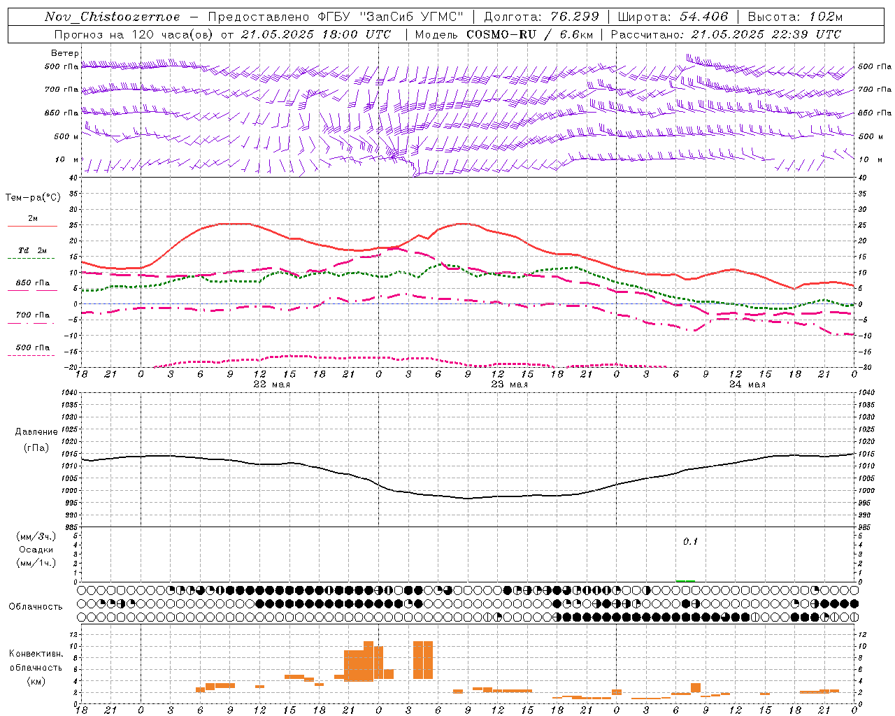
Task: Click the Рассчитано: 21.05.2025 22:39 UTC text
Action: 726,34
